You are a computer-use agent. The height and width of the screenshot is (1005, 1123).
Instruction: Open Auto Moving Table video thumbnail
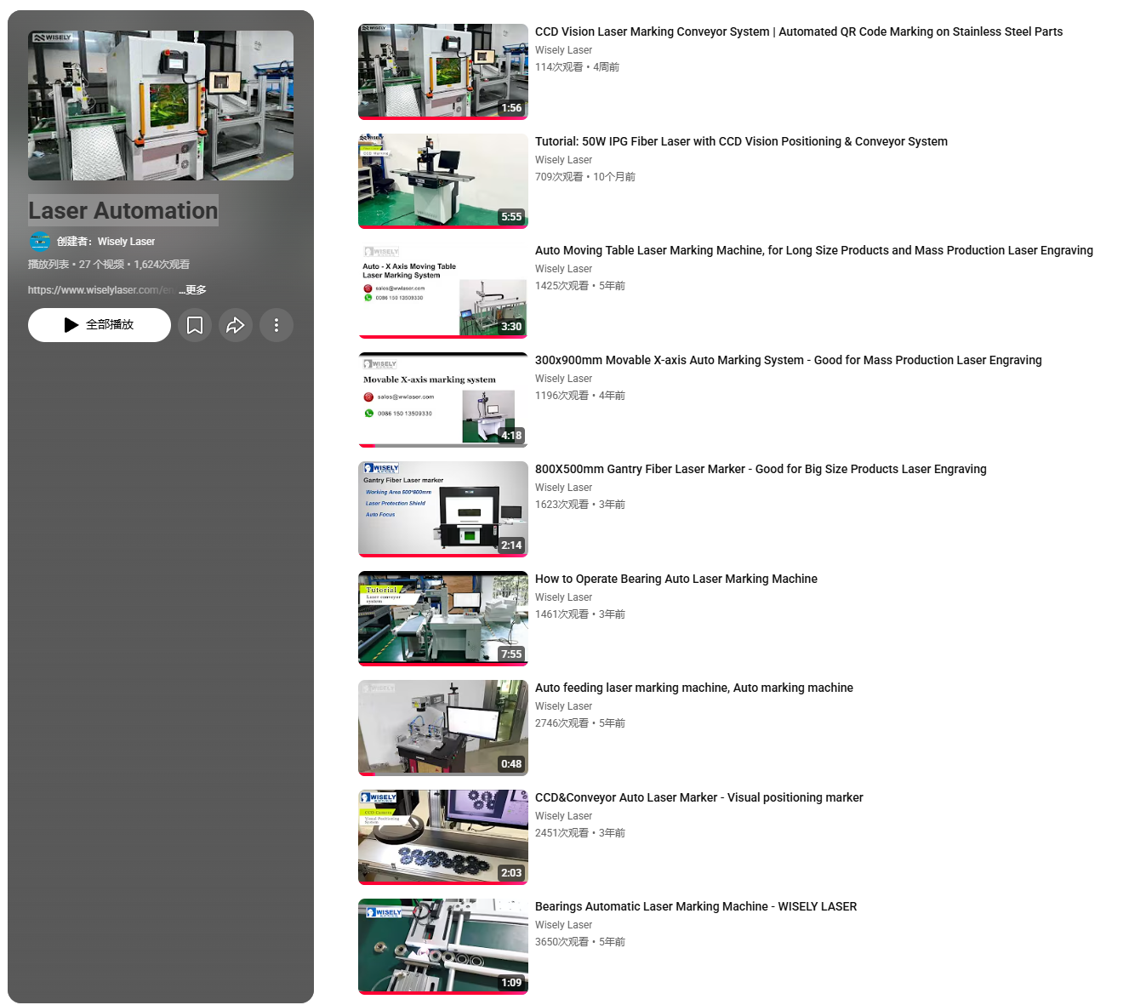click(443, 290)
